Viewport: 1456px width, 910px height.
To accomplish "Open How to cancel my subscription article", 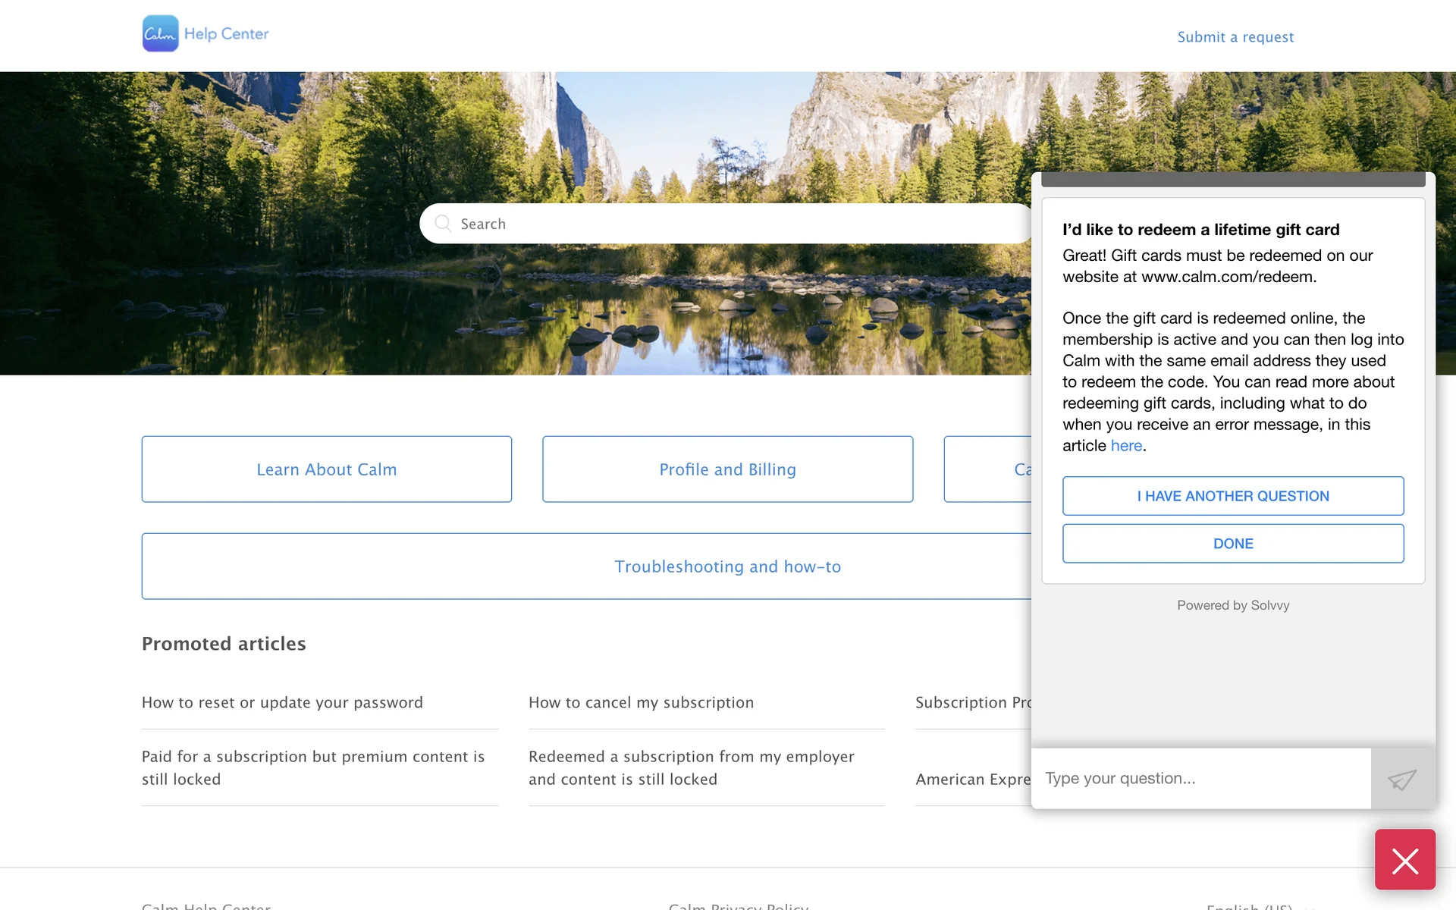I will 641,702.
